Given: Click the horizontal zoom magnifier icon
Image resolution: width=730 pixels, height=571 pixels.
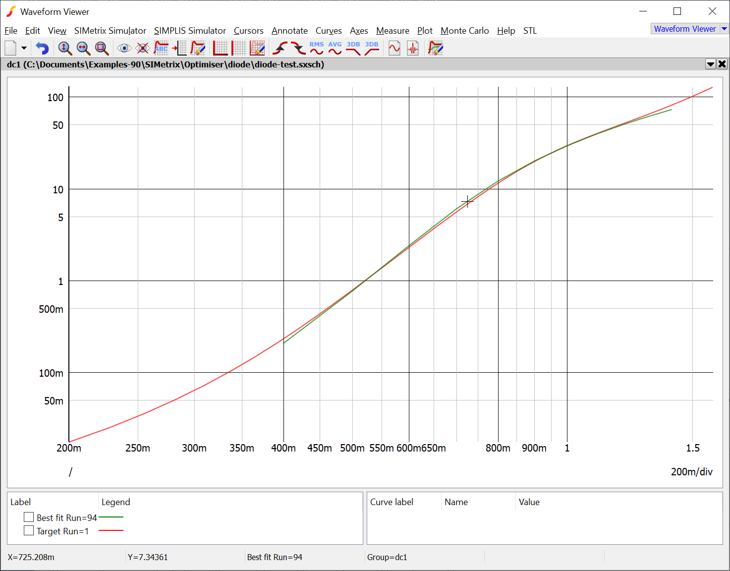Looking at the screenshot, I should click(x=83, y=48).
